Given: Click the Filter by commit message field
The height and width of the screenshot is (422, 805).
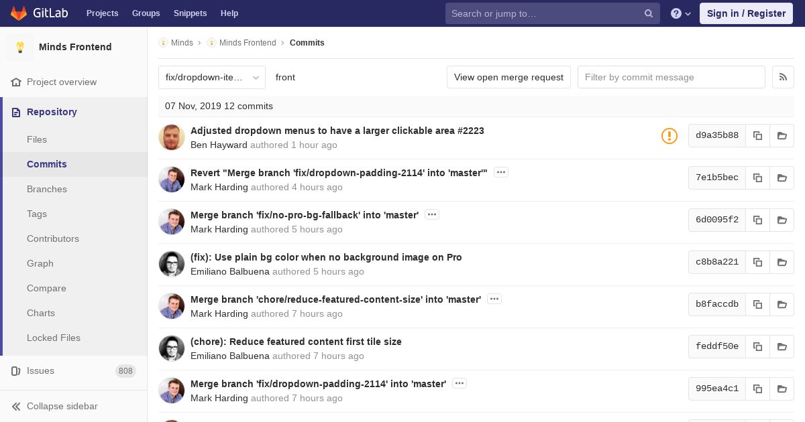Looking at the screenshot, I should coord(671,77).
